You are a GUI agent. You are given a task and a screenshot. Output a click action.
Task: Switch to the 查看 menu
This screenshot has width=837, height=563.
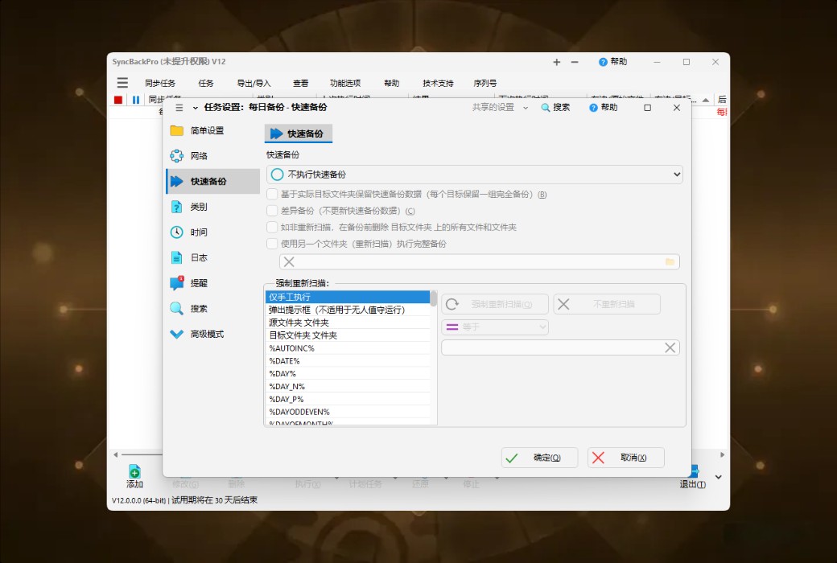(x=300, y=82)
